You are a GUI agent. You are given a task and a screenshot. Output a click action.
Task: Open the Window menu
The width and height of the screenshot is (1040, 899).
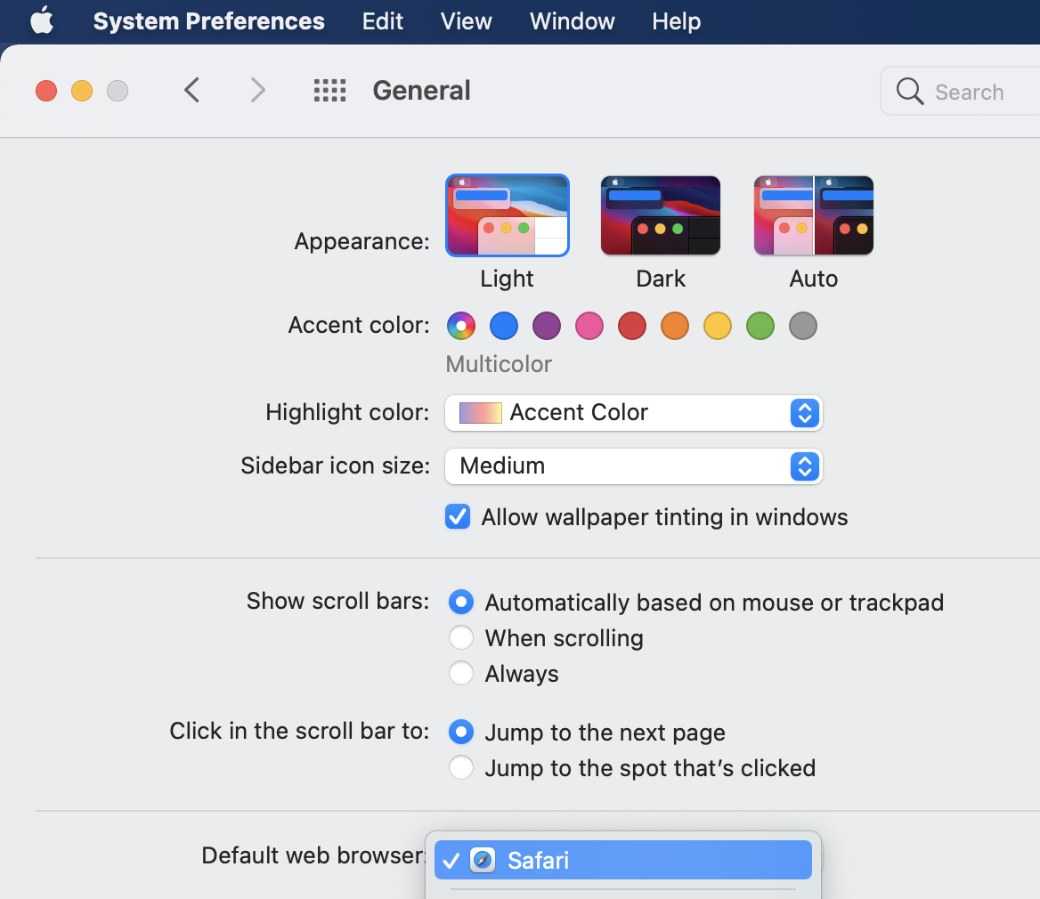click(x=572, y=21)
